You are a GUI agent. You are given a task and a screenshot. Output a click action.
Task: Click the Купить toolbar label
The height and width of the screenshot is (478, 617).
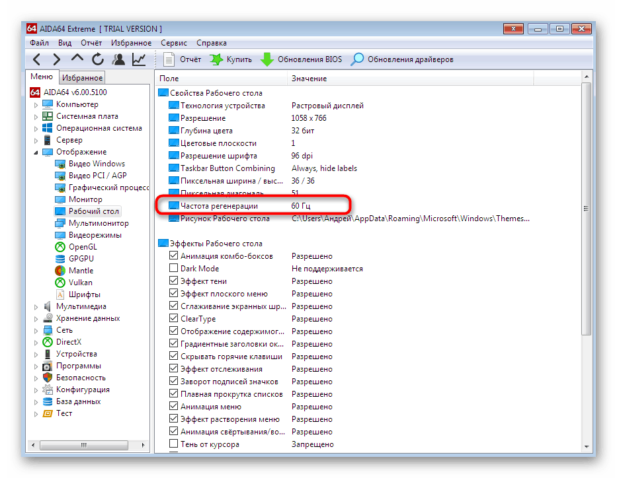(239, 59)
